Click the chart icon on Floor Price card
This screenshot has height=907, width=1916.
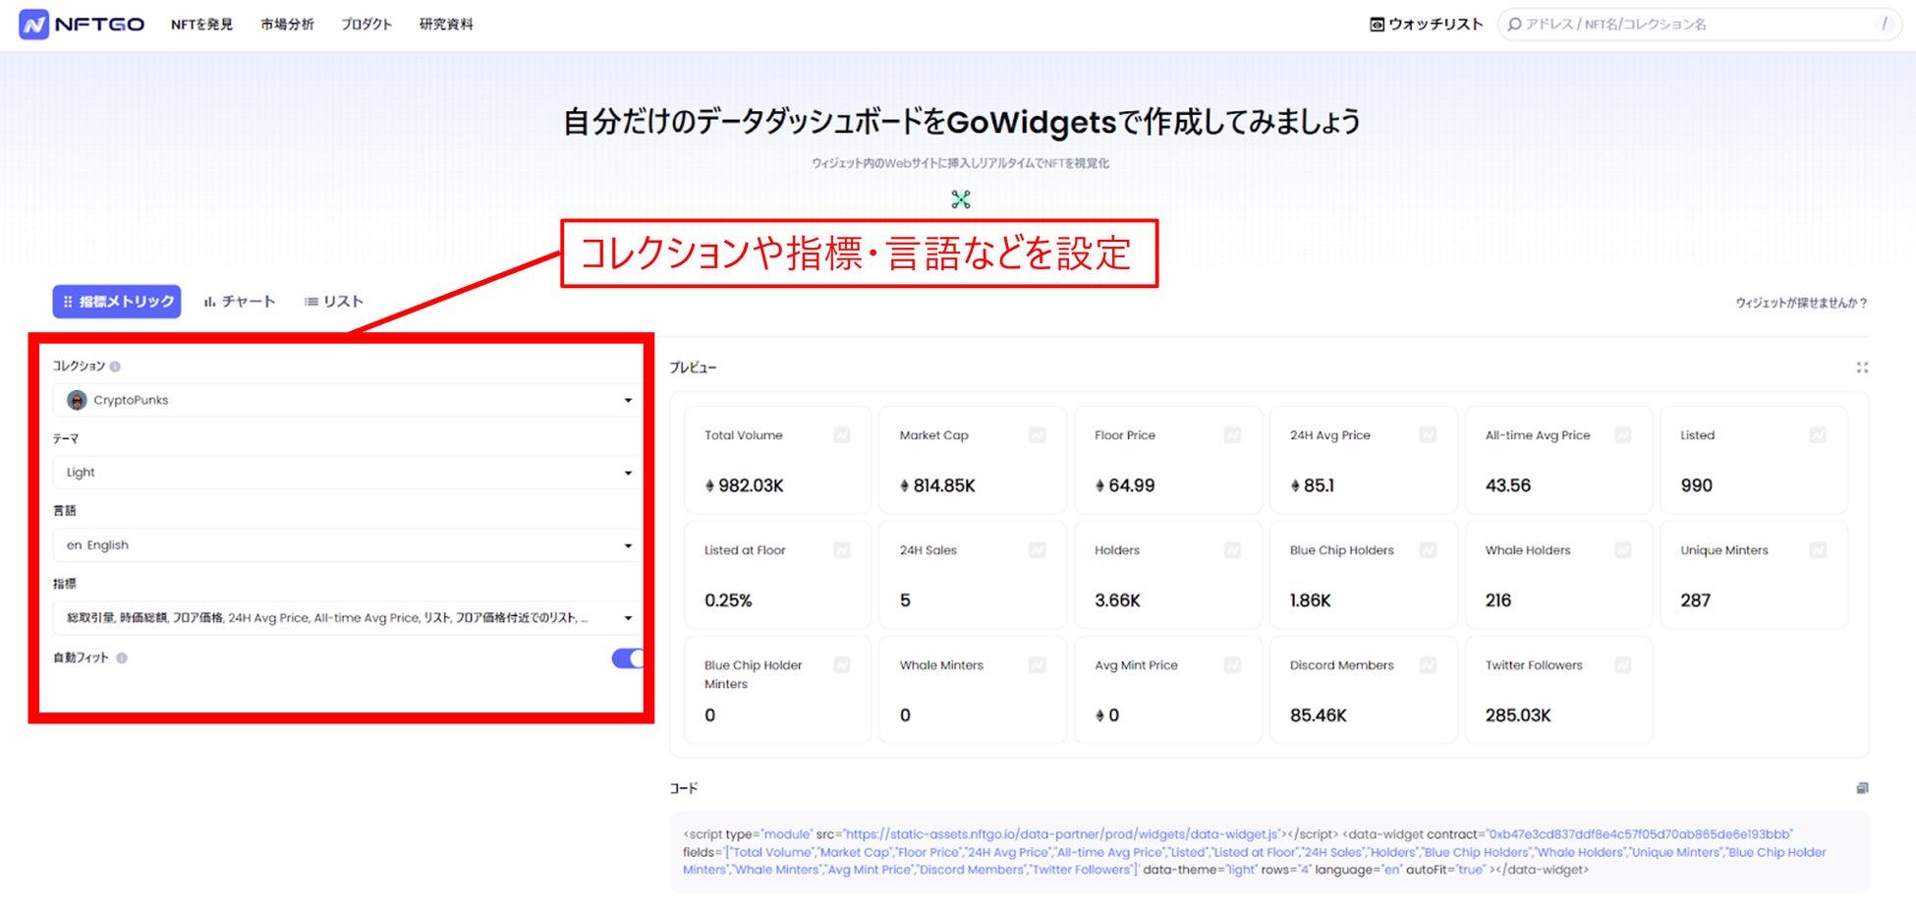tap(1232, 435)
